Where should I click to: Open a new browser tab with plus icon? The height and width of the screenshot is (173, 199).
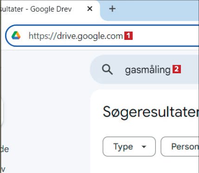tap(112, 9)
